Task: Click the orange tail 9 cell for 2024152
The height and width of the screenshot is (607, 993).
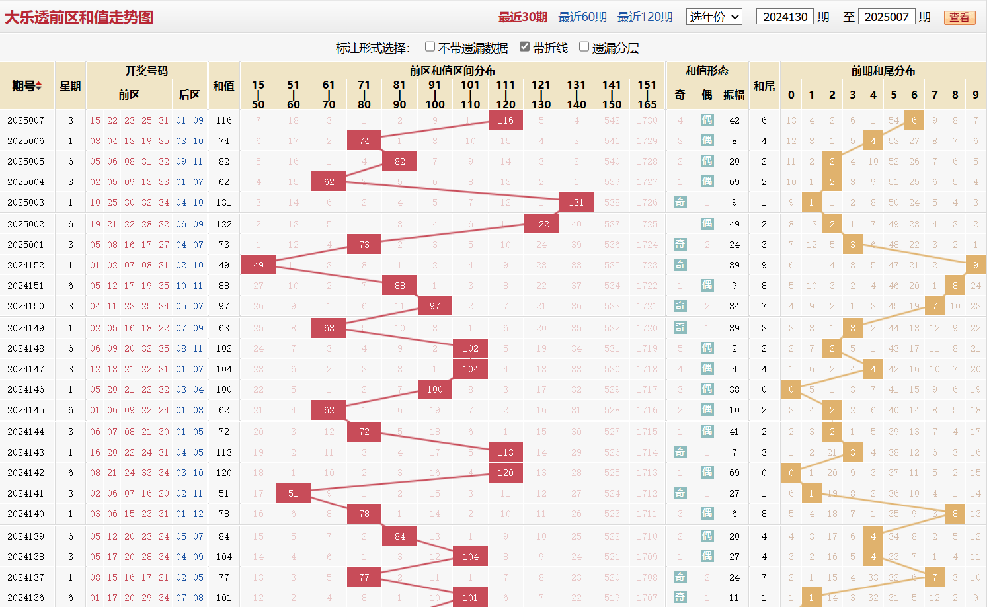Action: coord(976,265)
